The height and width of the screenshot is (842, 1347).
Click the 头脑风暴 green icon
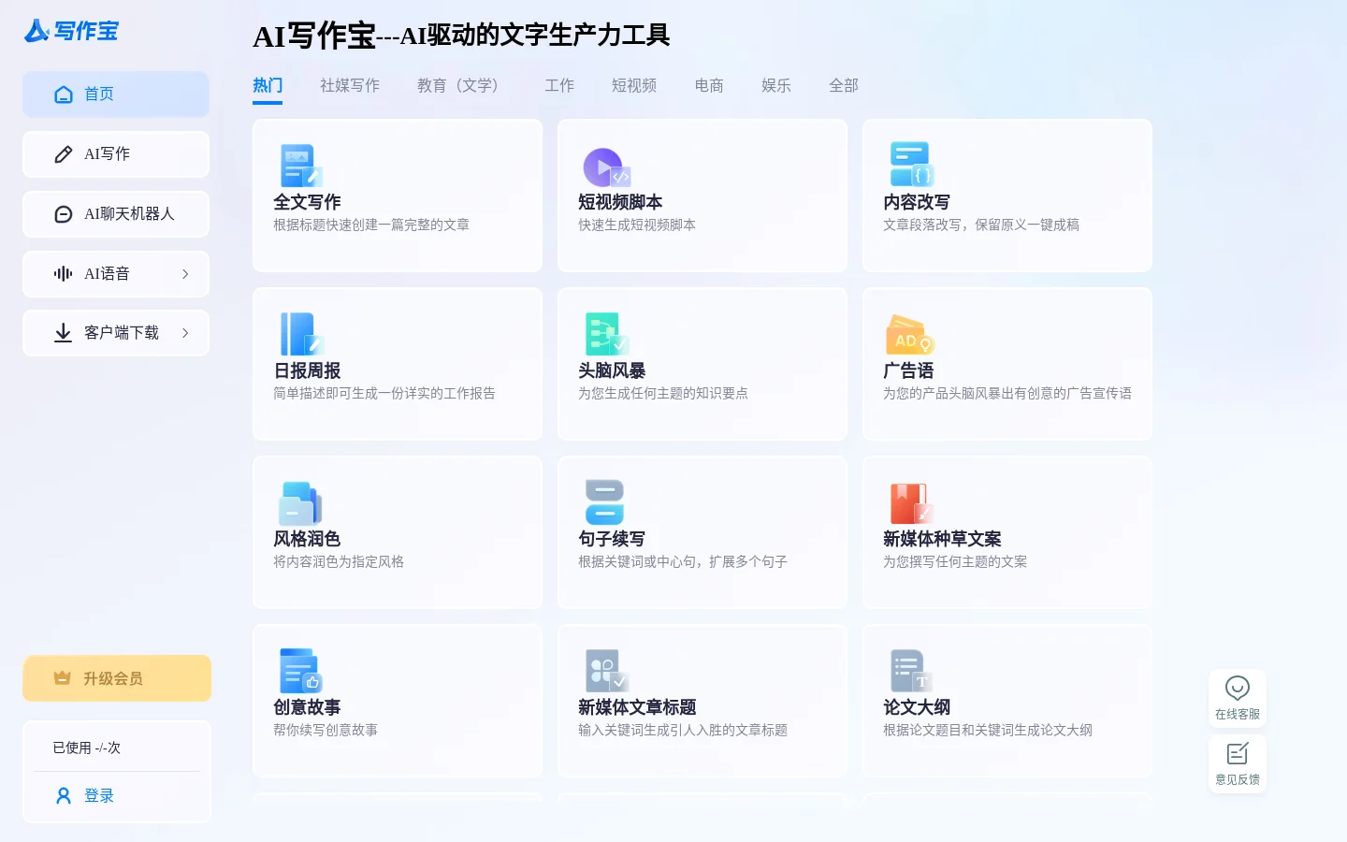coord(606,334)
